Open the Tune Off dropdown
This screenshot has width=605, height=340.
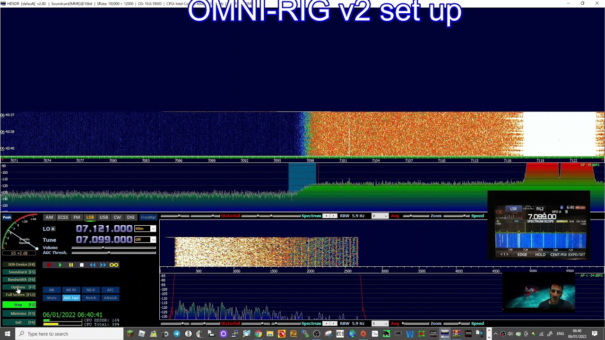tap(145, 240)
